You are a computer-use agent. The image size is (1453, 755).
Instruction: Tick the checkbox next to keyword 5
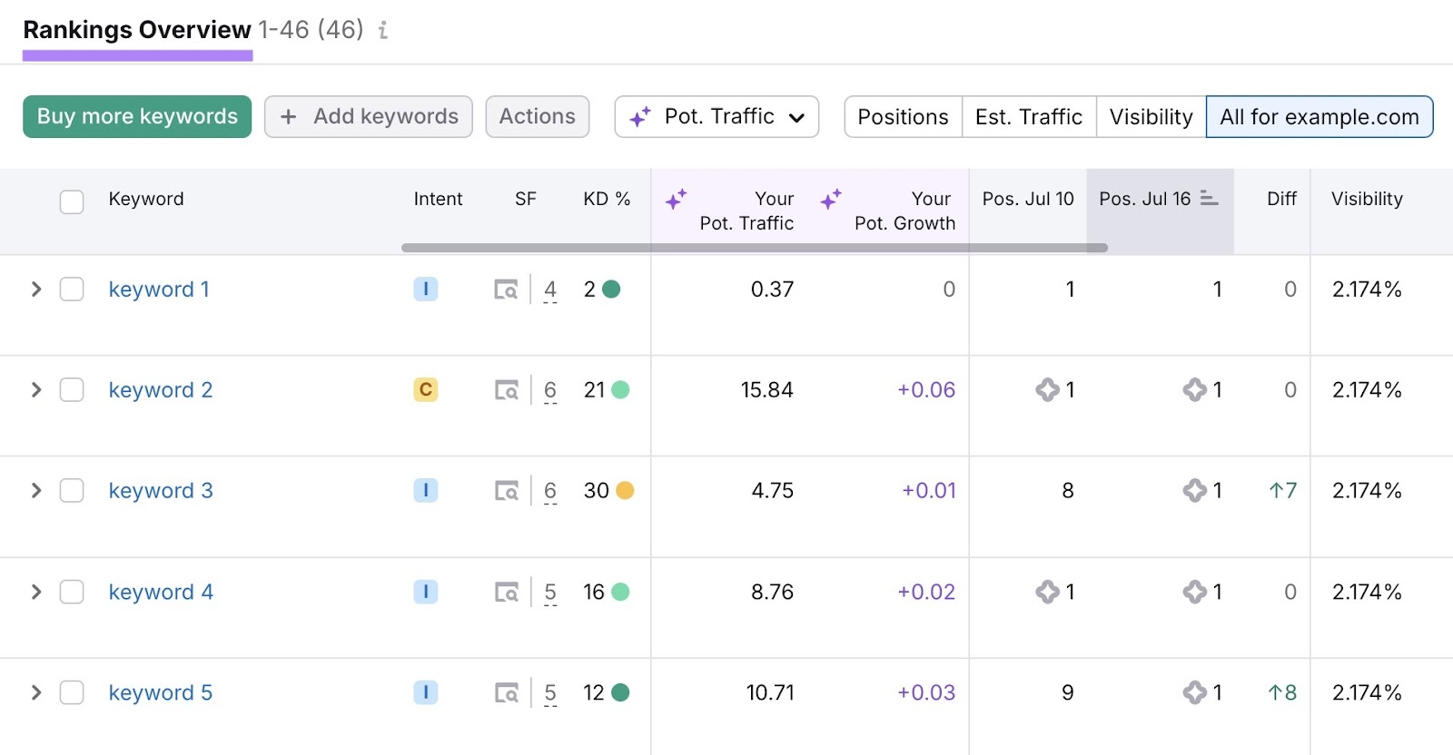point(72,692)
